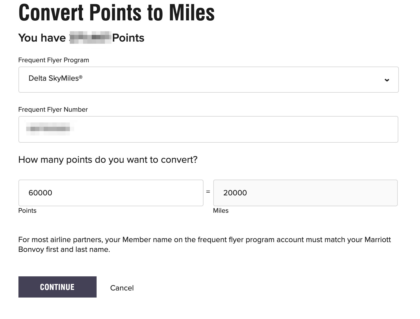Click the dropdown chevron beside Delta SkyMiles
The height and width of the screenshot is (319, 420).
387,80
